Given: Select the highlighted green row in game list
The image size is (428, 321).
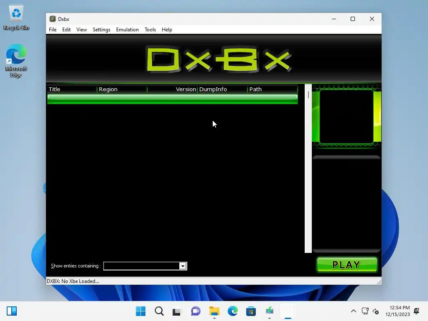Looking at the screenshot, I should [173, 99].
